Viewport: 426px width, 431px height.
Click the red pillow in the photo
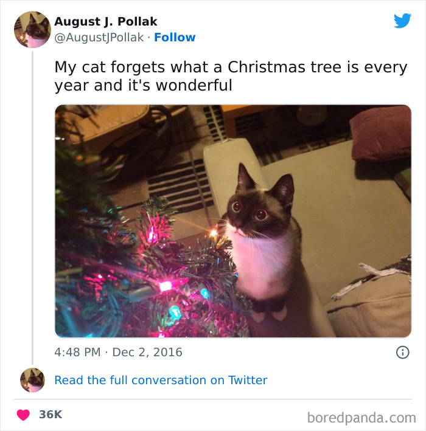coord(380,133)
